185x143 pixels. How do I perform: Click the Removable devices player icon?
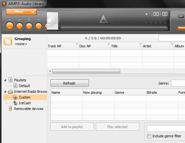[x=10, y=108]
